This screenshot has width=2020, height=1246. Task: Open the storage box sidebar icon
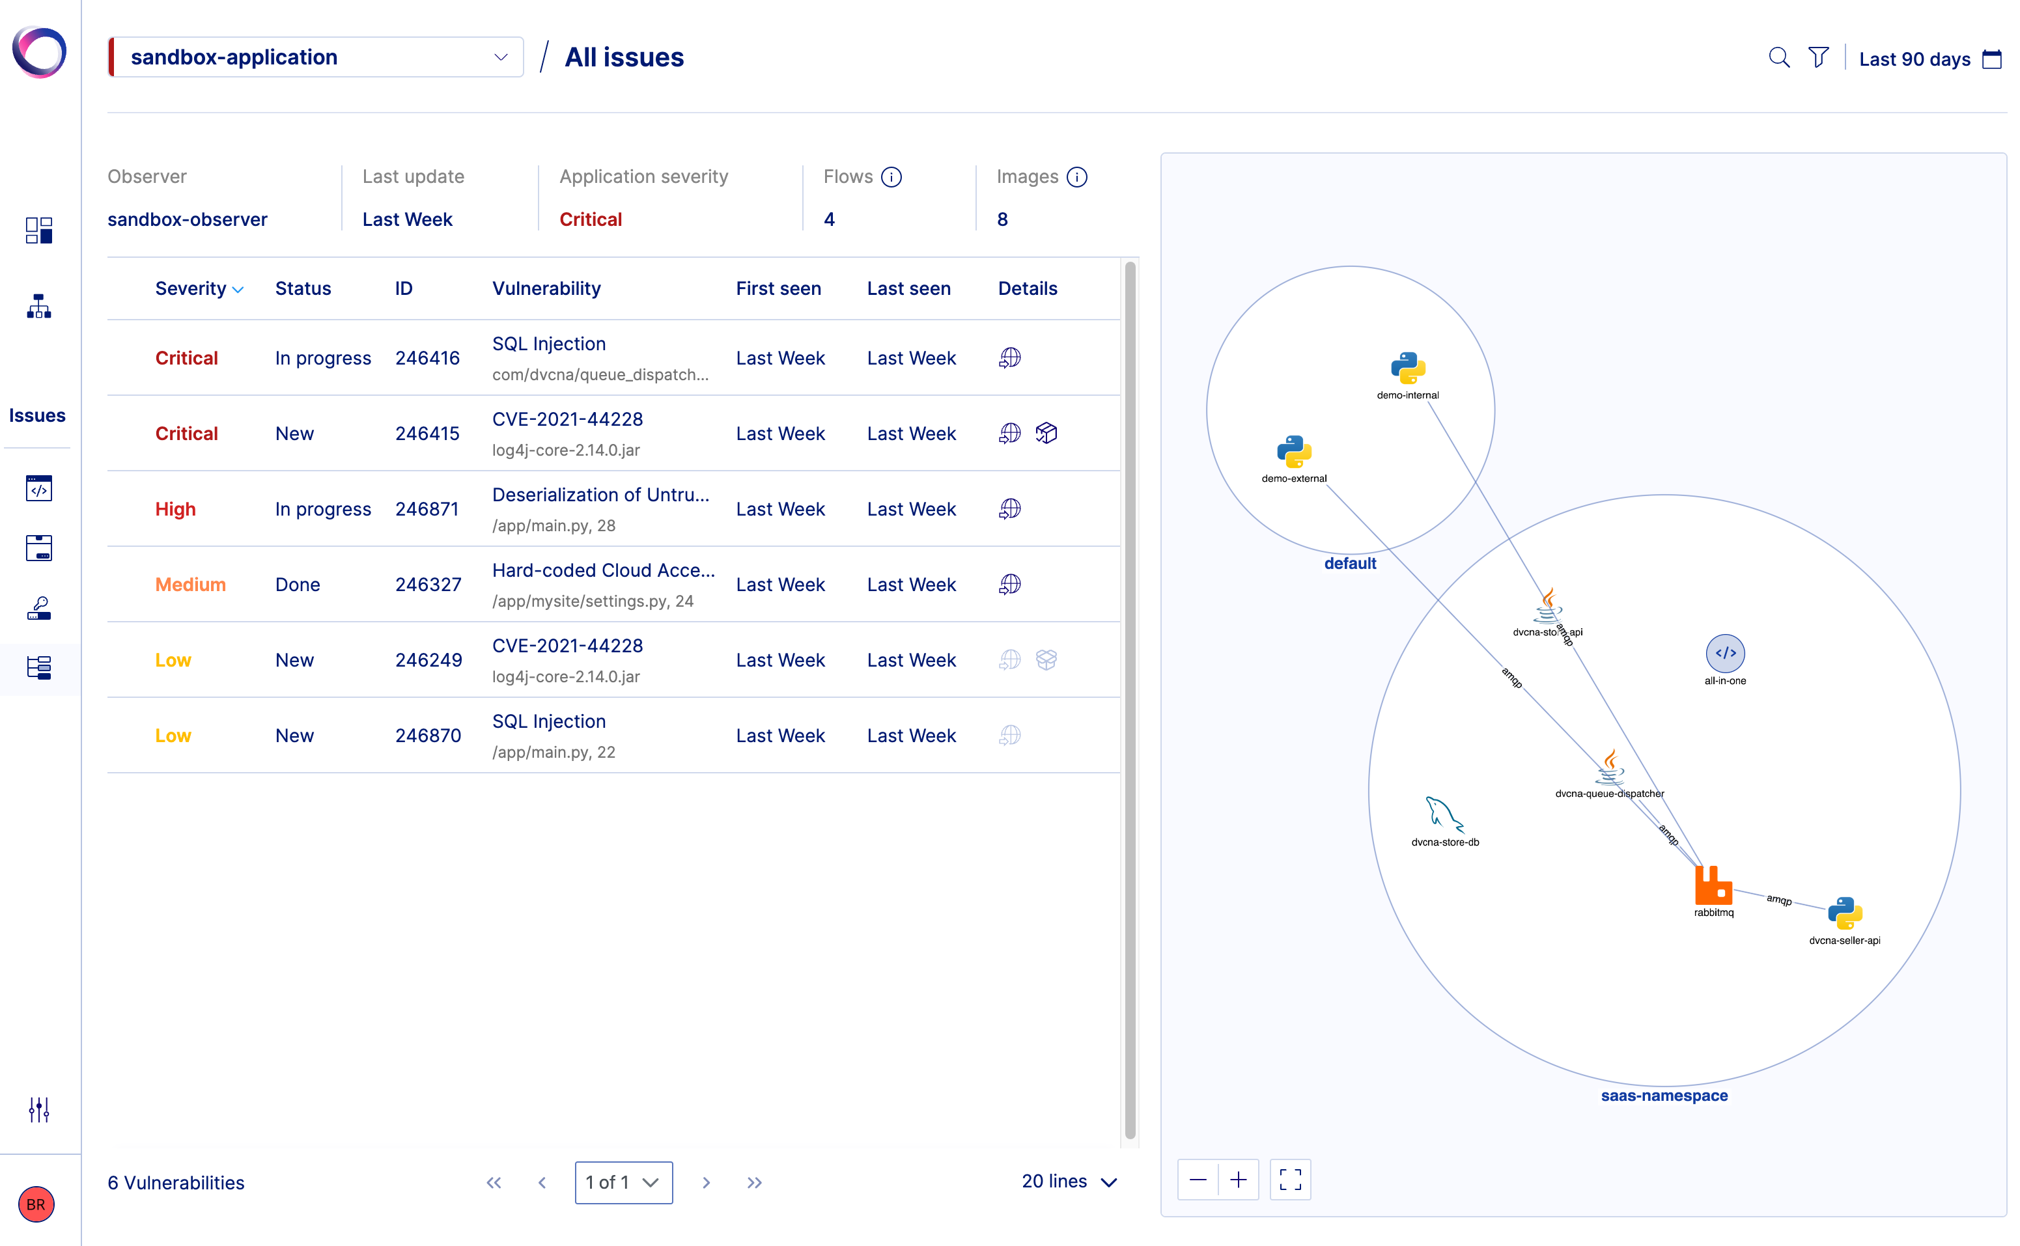pos(38,548)
